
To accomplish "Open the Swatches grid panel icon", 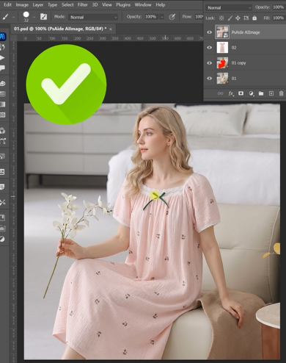I will [2, 93].
